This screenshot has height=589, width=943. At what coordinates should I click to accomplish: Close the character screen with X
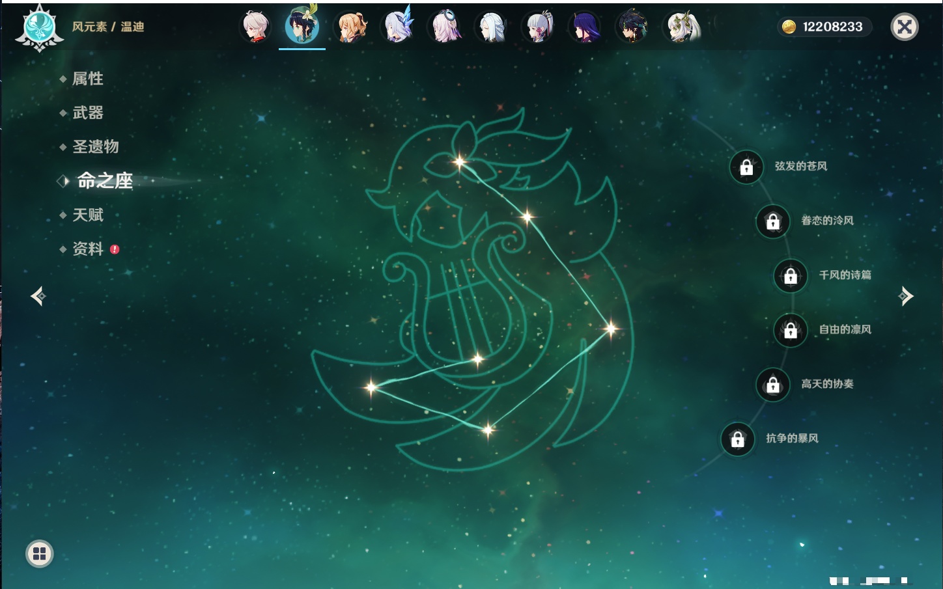(x=905, y=27)
